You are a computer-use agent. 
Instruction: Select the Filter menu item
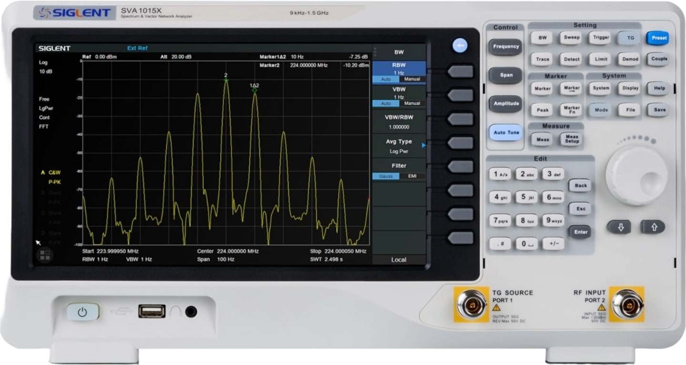click(399, 170)
